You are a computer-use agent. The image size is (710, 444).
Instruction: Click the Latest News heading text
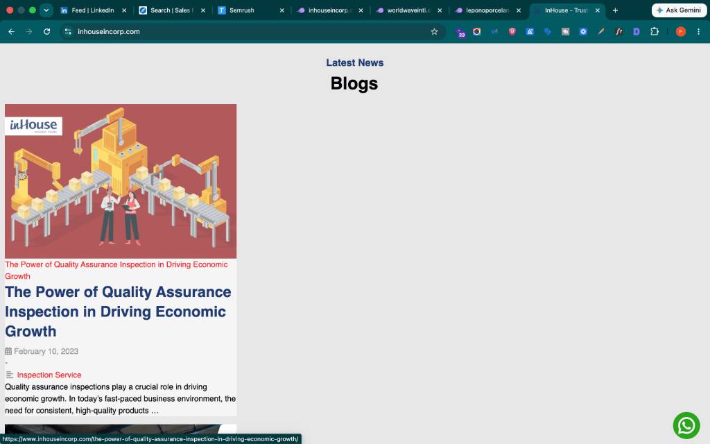[x=354, y=62]
